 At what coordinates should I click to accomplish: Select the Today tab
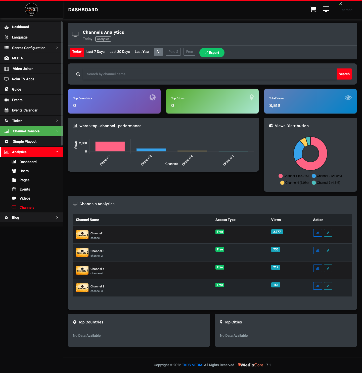click(77, 52)
